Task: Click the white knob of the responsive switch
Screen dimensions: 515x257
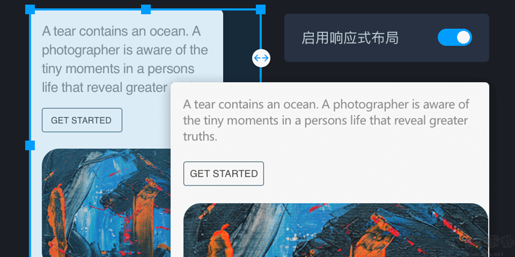Action: click(x=463, y=38)
